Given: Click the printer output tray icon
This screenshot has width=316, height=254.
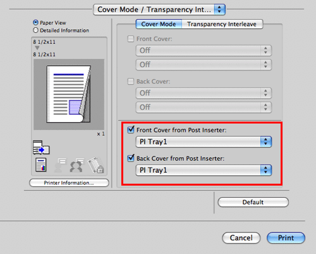Looking at the screenshot, I should point(41,147).
